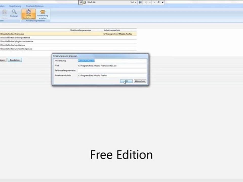The image size is (243, 182).
Task: Close the VM toolbar window
Action: [163, 2]
